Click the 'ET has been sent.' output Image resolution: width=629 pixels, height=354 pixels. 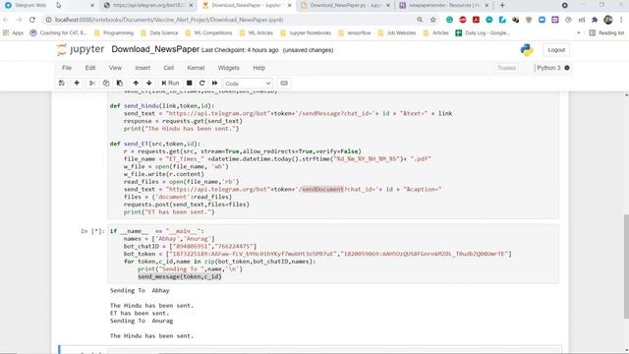point(140,313)
